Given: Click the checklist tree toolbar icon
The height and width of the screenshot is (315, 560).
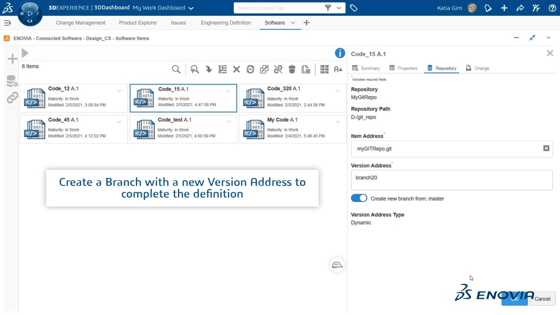Looking at the screenshot, I should pyautogui.click(x=222, y=69).
